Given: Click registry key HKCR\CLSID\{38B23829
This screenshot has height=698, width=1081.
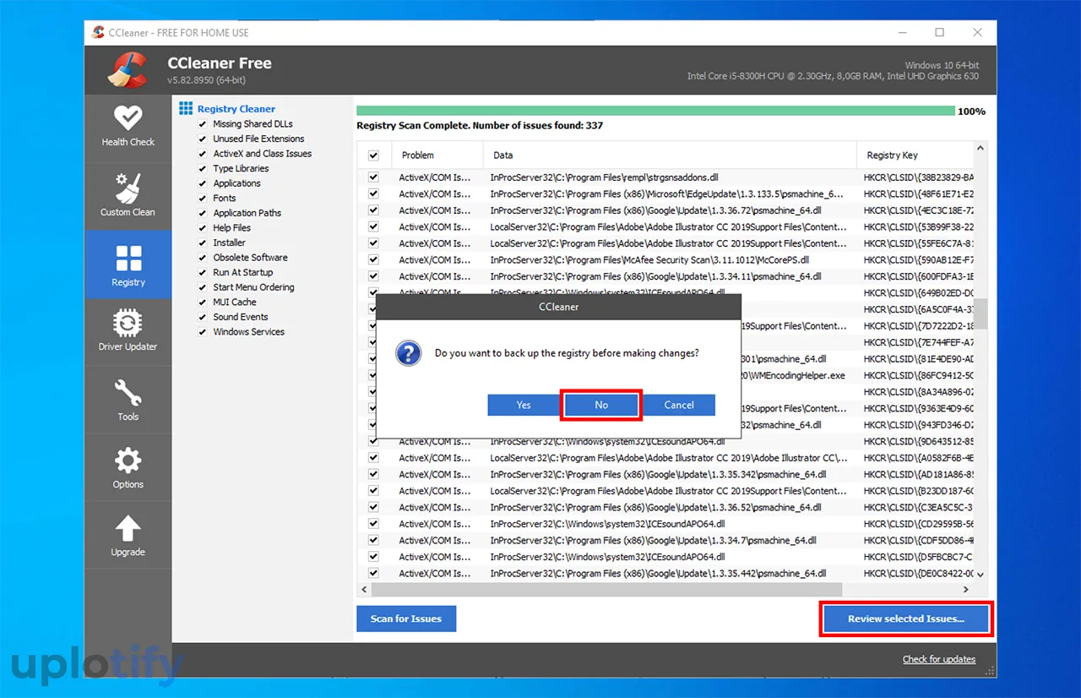Looking at the screenshot, I should pyautogui.click(x=918, y=177).
